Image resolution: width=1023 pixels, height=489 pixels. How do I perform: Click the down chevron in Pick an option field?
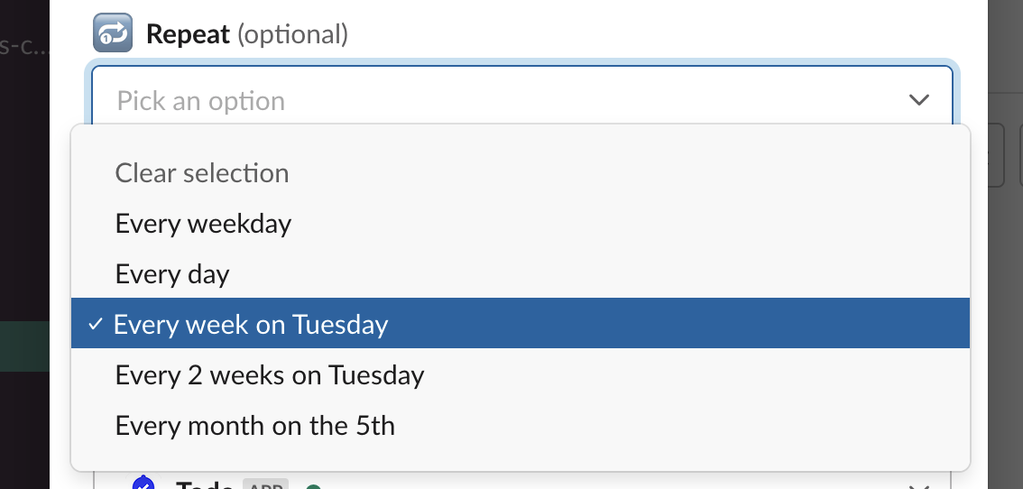918,100
